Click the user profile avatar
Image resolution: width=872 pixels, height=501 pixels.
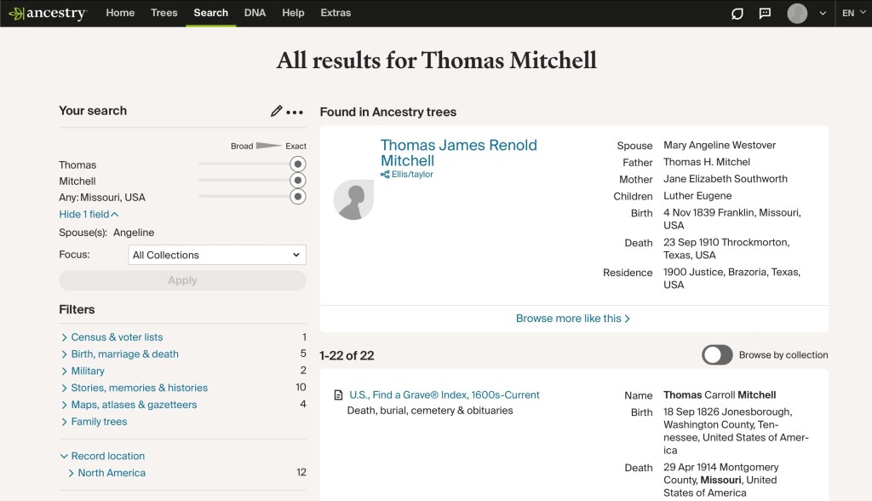point(797,13)
